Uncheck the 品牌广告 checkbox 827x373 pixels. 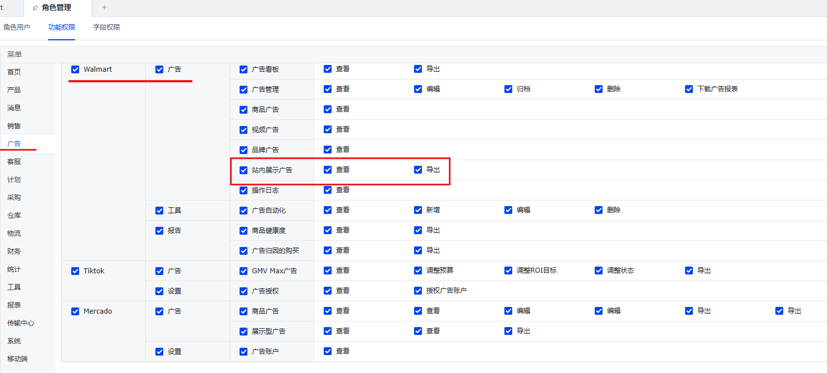(x=243, y=150)
